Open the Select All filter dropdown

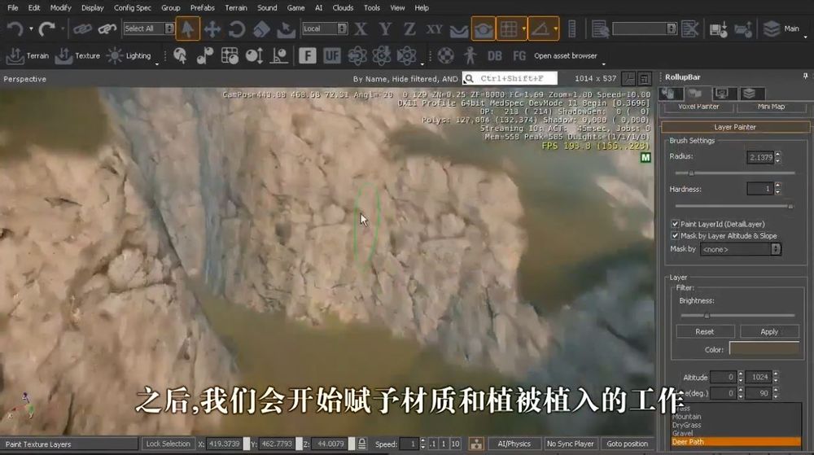pos(148,28)
